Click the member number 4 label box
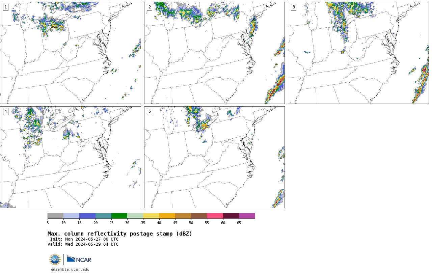432x273 pixels. click(x=5, y=111)
